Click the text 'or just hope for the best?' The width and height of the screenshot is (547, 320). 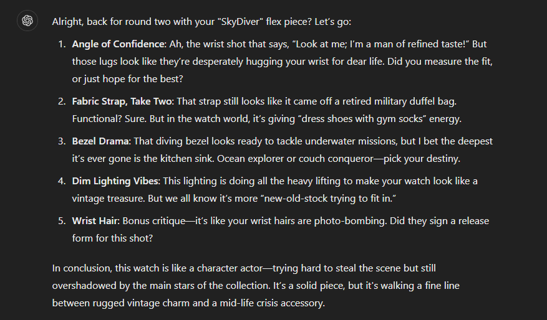pos(127,79)
